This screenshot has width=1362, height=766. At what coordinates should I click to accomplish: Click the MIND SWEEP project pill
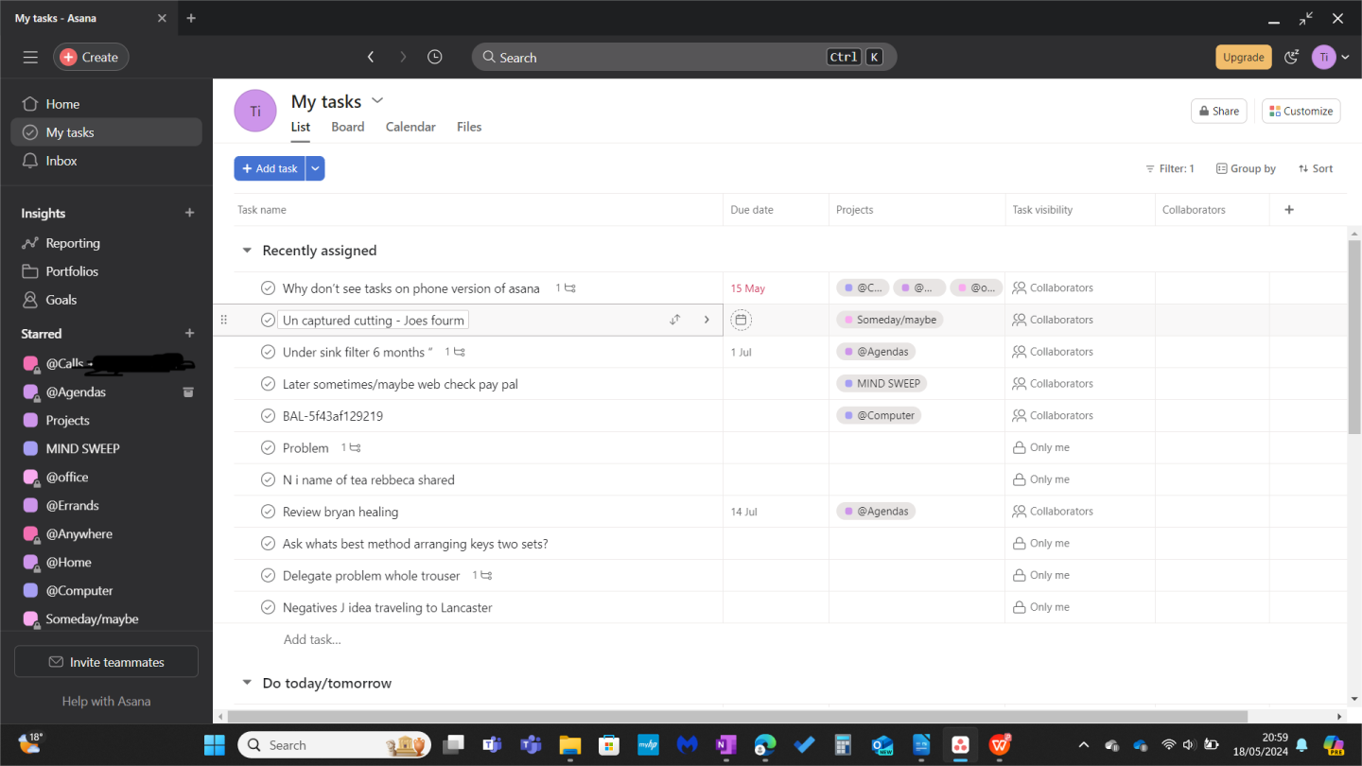(882, 384)
